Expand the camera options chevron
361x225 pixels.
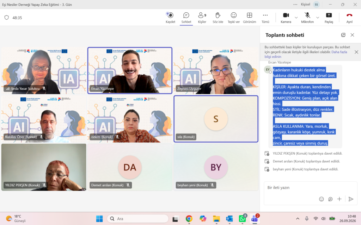coord(296,18)
